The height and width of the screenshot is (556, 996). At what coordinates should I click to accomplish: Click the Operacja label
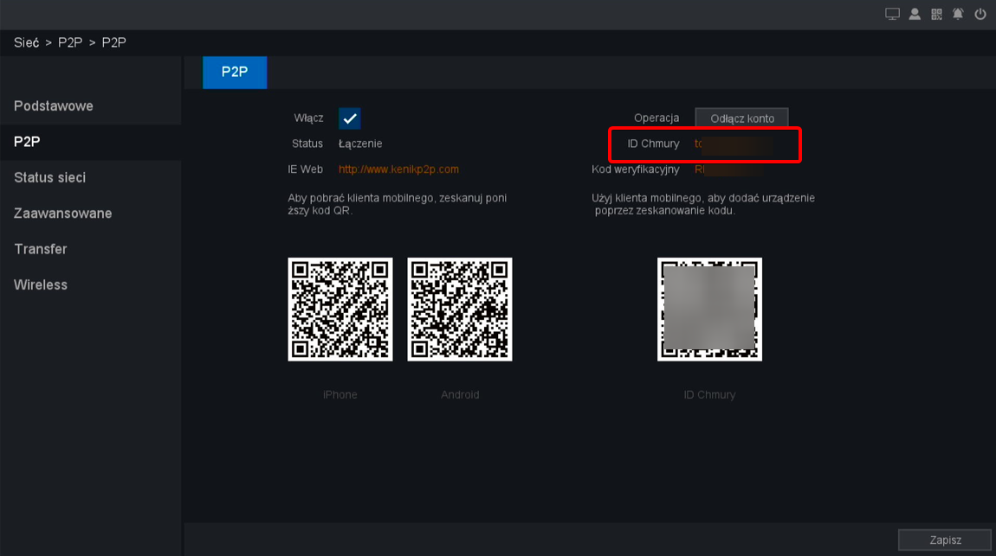tap(656, 118)
